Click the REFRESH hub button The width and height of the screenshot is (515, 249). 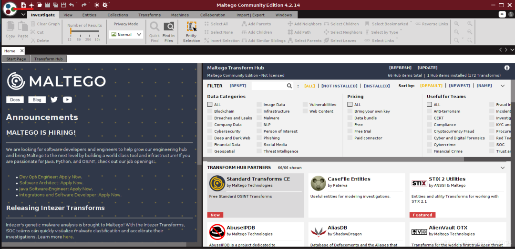(400, 68)
